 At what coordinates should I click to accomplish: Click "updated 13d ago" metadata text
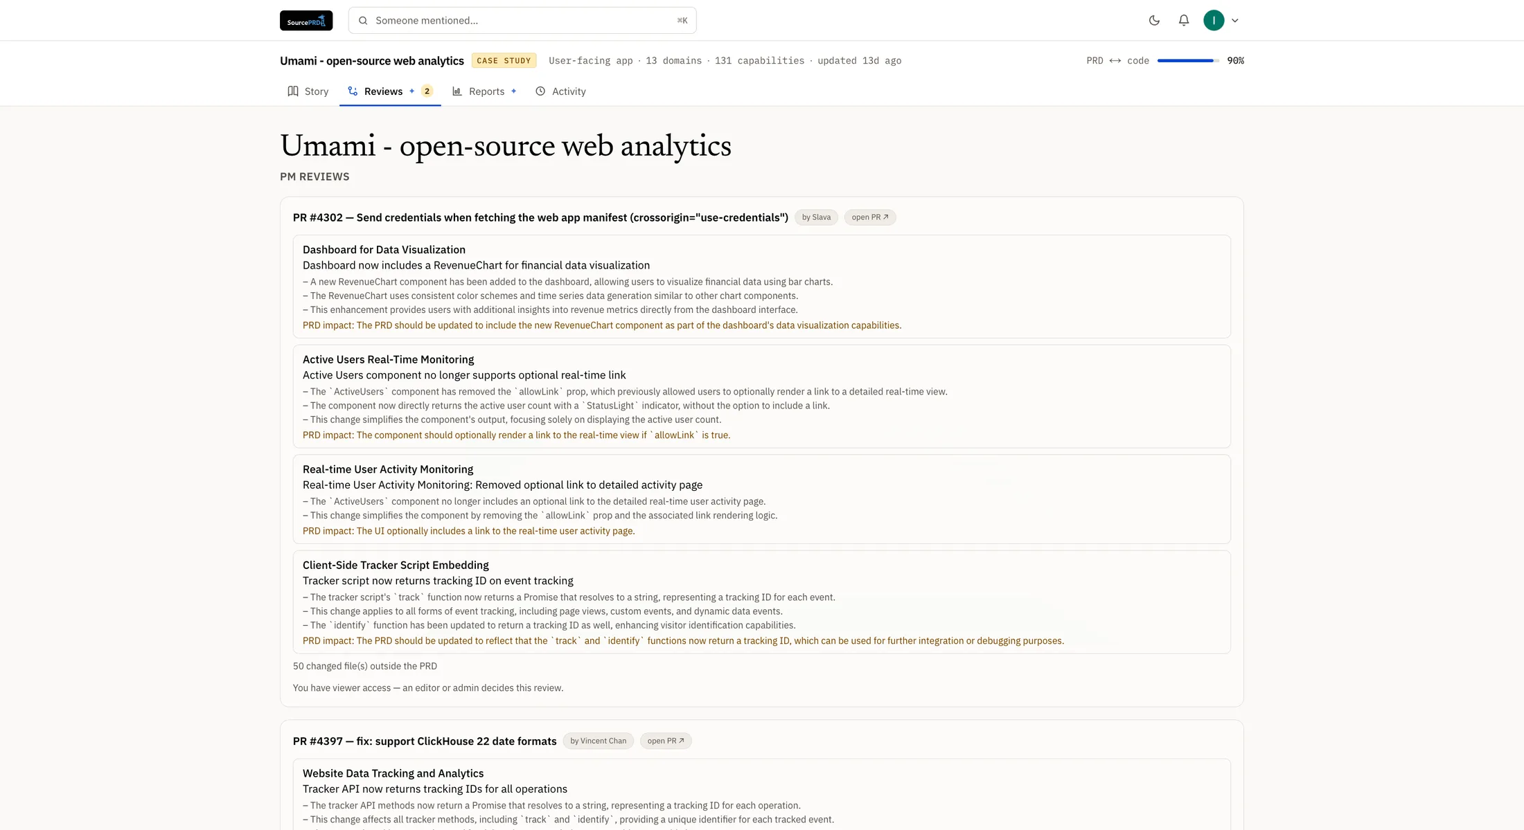[x=859, y=61]
